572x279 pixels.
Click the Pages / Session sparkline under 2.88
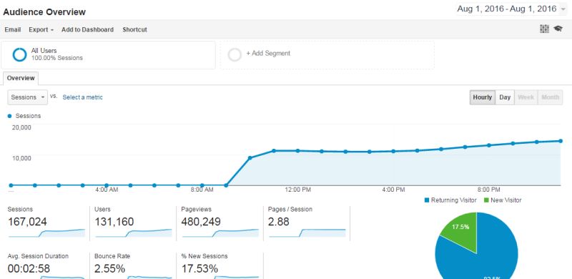tap(307, 233)
